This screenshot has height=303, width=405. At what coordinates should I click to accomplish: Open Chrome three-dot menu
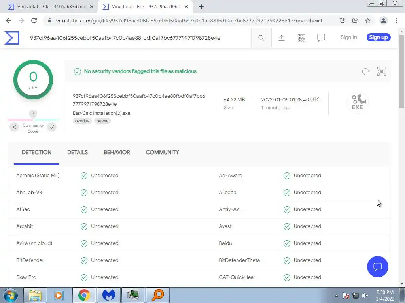(x=396, y=21)
